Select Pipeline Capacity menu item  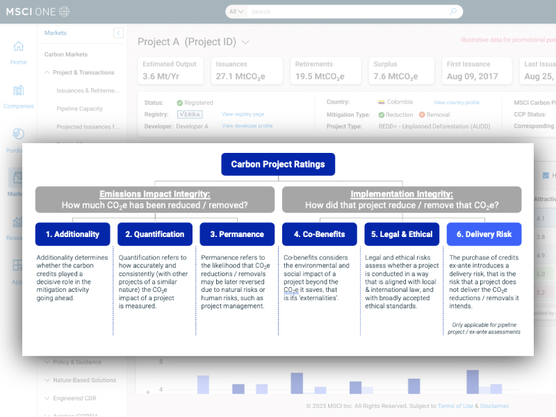[x=79, y=108]
